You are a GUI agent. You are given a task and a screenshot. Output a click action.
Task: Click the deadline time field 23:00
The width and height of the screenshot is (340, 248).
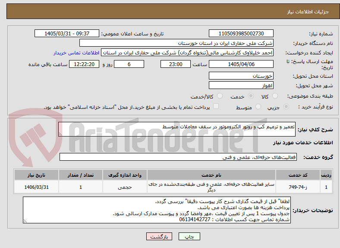(176, 64)
